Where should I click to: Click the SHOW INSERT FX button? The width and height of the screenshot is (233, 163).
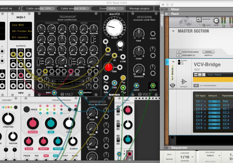click(x=179, y=55)
